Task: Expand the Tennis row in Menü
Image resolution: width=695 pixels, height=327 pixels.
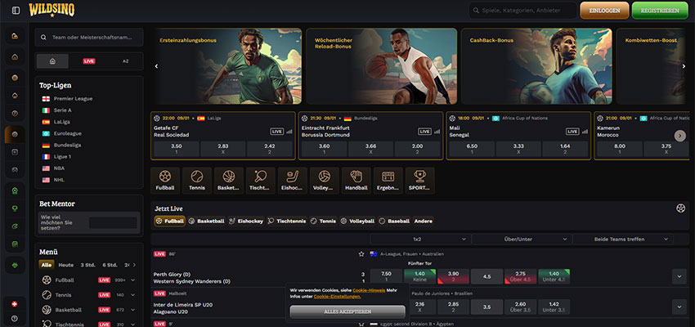Action: (x=133, y=294)
